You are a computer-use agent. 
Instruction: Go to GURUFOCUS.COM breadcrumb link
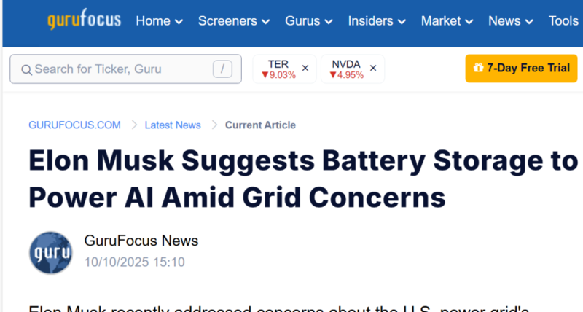(x=74, y=125)
